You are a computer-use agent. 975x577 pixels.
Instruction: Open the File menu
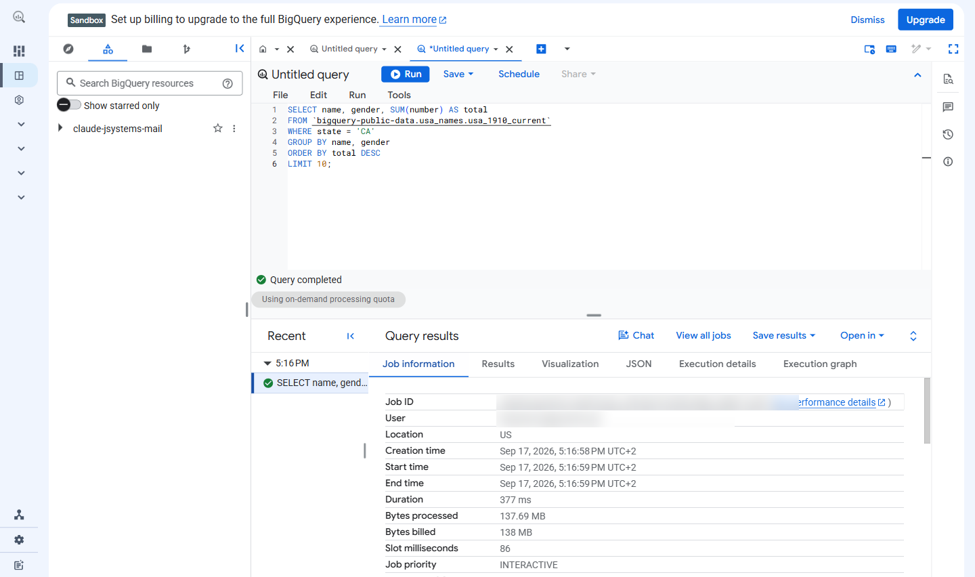pos(280,95)
